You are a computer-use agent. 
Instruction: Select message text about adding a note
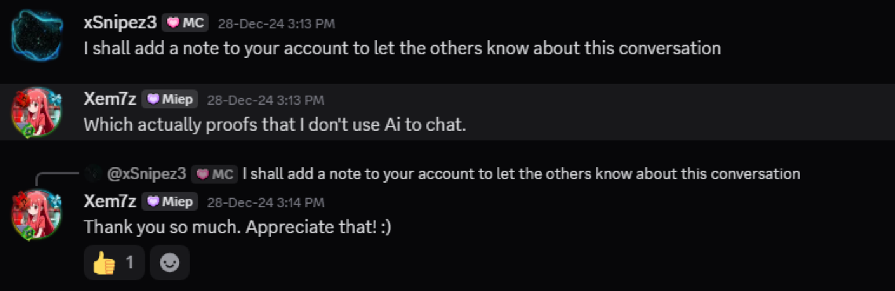(x=403, y=49)
